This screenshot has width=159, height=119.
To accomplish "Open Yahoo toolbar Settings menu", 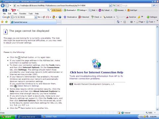I will pos(82,10).
